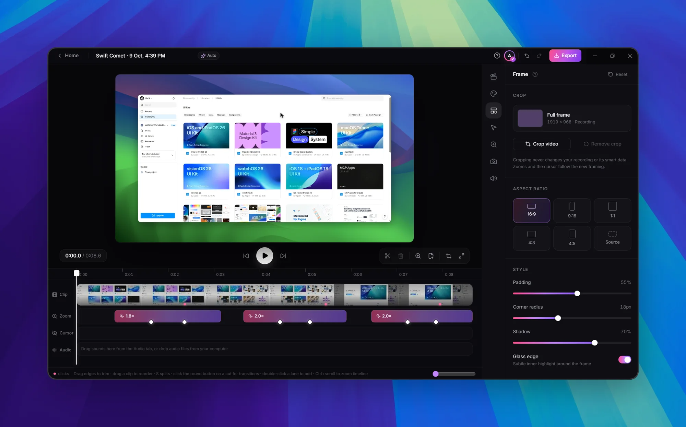Click the Shadow slider handle
The width and height of the screenshot is (686, 427).
pos(595,343)
